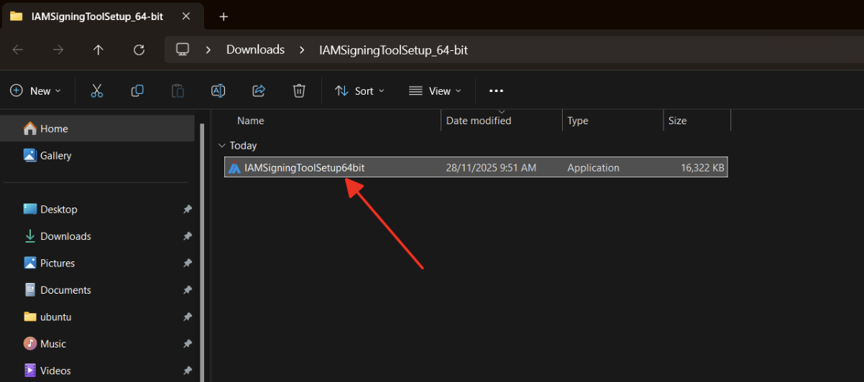The height and width of the screenshot is (382, 864).
Task: Go forward with the right arrow
Action: (x=58, y=50)
